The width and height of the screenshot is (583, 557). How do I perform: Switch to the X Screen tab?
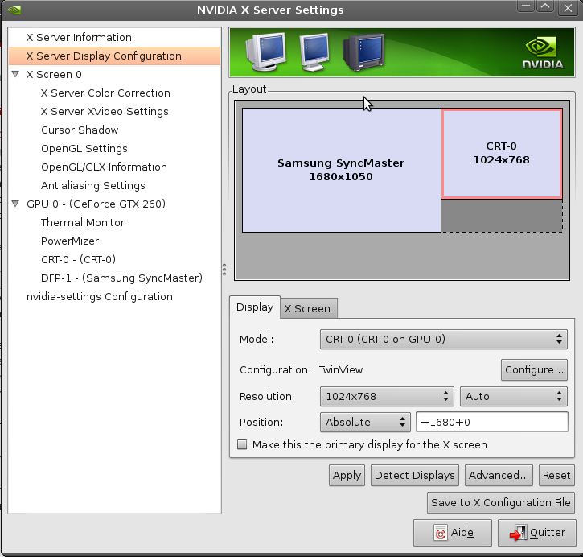coord(308,308)
